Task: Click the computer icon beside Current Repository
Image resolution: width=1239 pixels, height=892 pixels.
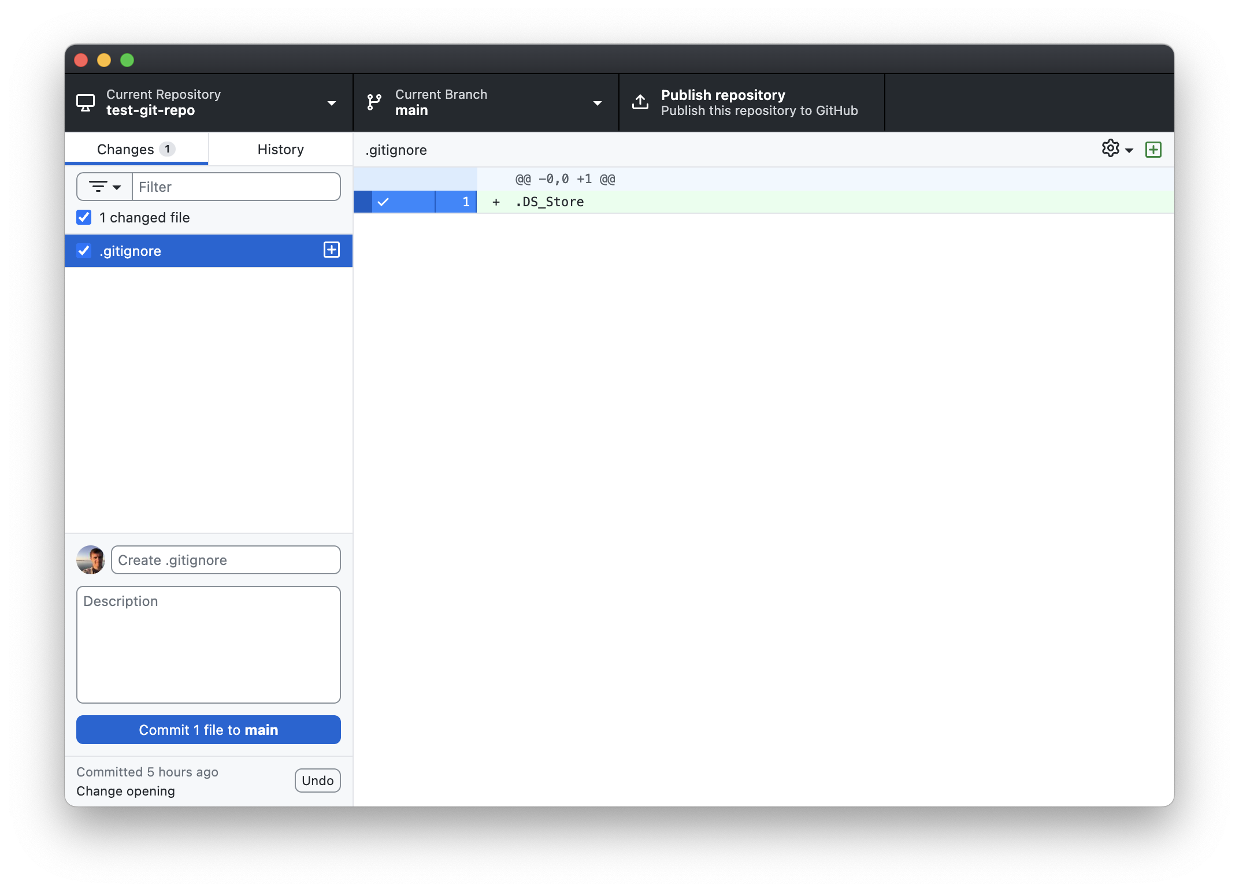Action: click(x=86, y=103)
